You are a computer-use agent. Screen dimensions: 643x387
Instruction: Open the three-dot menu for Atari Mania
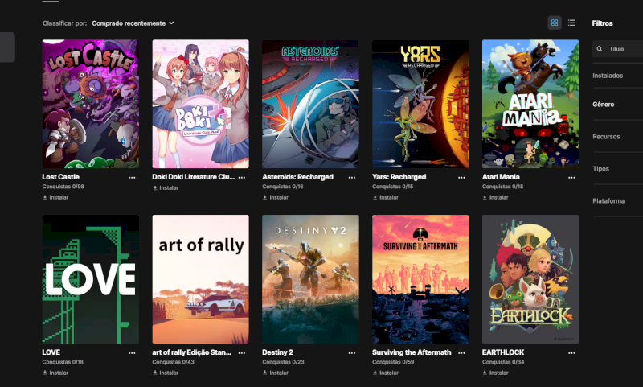tap(571, 177)
